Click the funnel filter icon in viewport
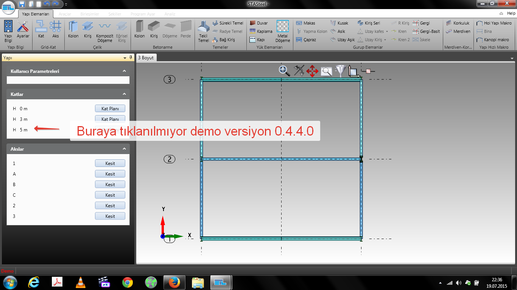The image size is (517, 290). point(341,71)
